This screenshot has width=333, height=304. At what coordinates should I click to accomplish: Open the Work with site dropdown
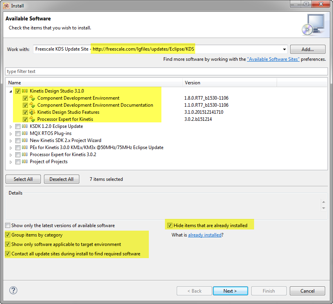(284, 49)
